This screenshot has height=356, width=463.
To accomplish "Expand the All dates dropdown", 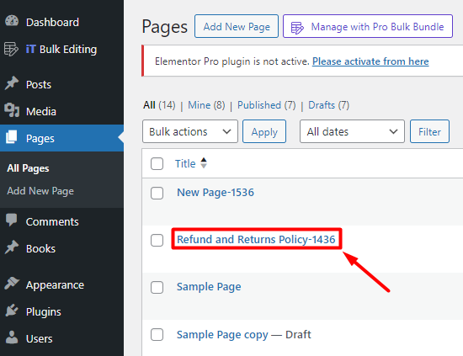I will coord(352,131).
